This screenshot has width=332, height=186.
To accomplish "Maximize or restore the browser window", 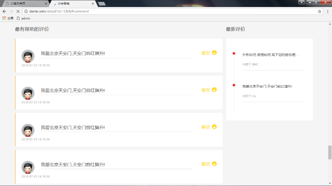I will [x=317, y=2].
